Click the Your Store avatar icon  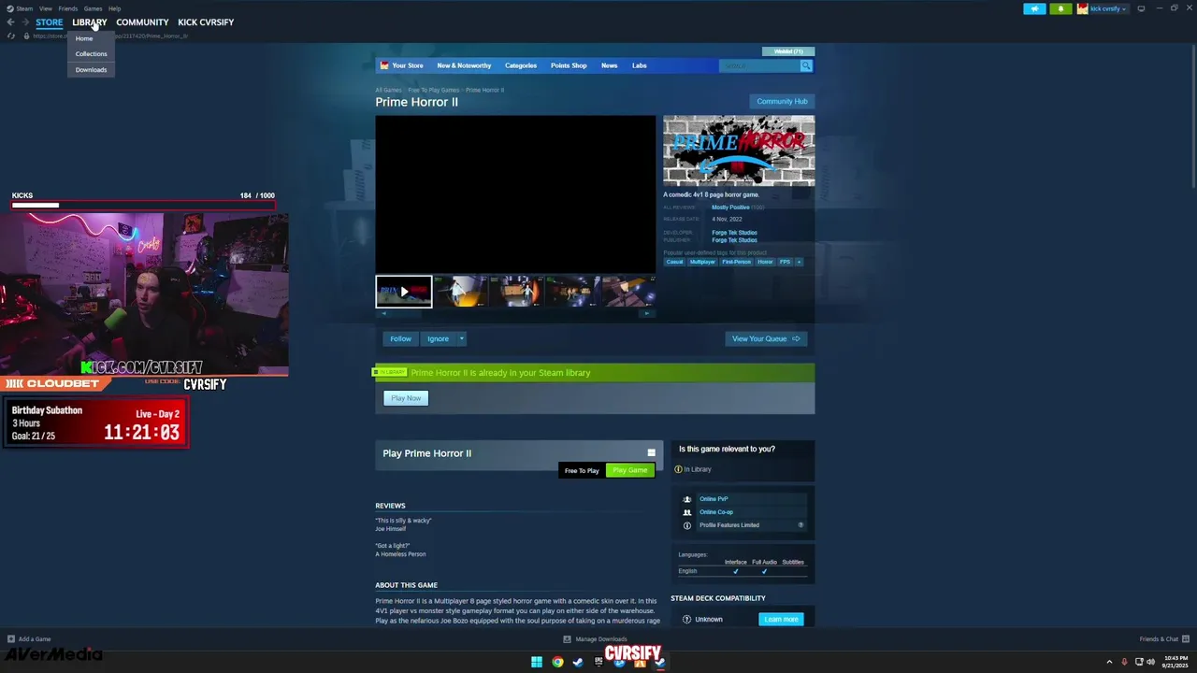tap(383, 65)
